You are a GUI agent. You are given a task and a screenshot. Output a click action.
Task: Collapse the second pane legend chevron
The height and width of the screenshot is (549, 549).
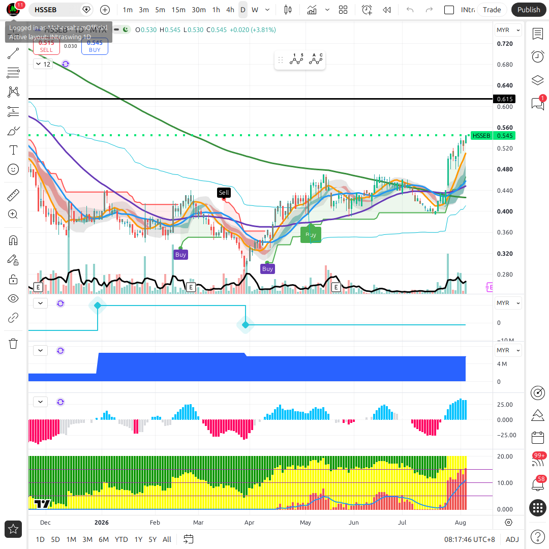(x=41, y=303)
